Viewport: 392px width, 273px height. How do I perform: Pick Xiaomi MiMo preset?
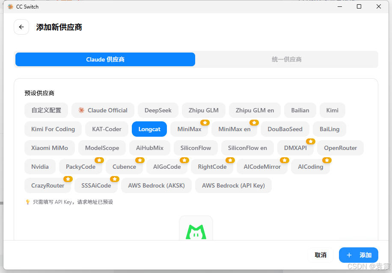tap(50, 148)
